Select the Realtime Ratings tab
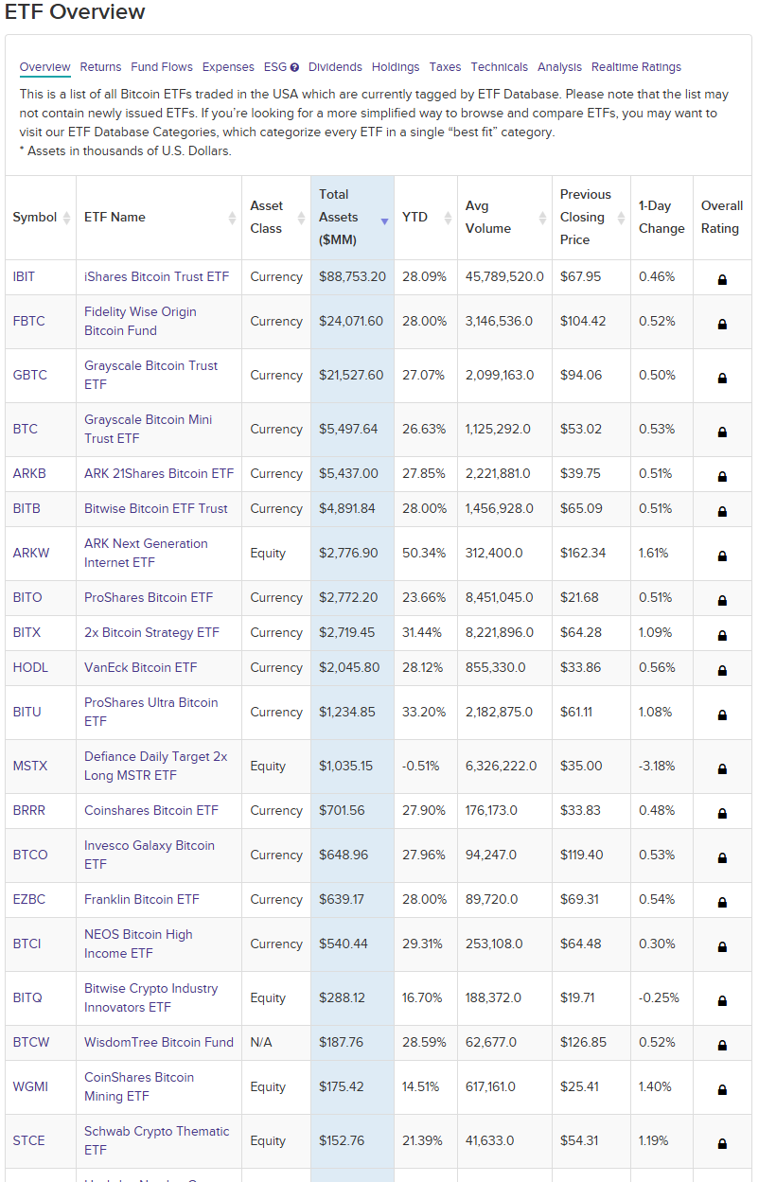The width and height of the screenshot is (776, 1182). point(636,67)
